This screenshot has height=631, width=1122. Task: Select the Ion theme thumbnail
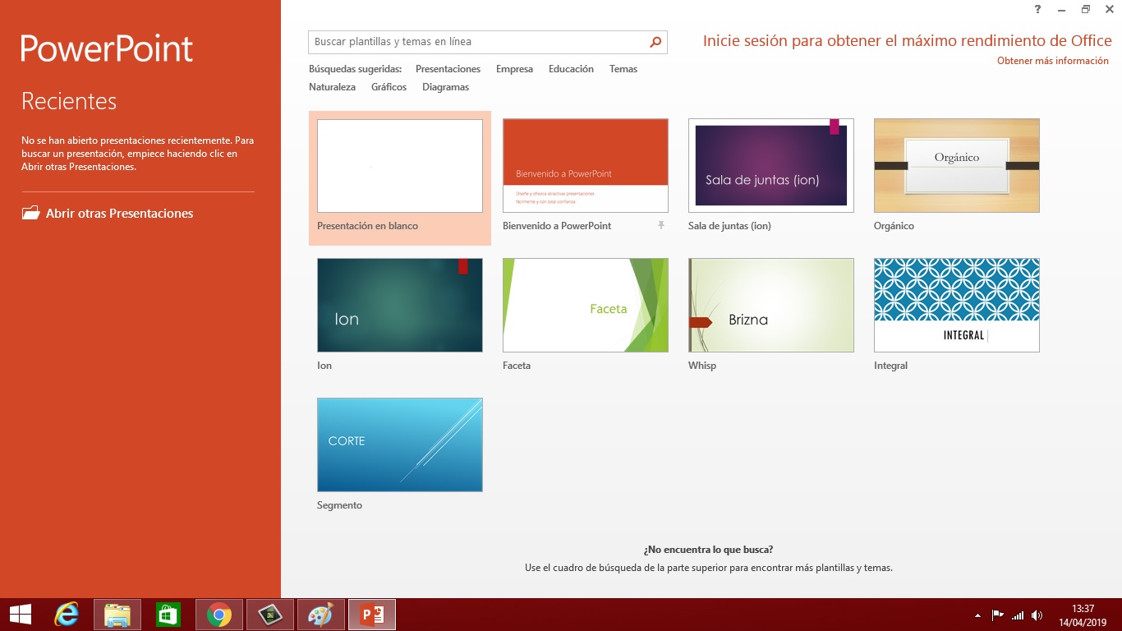(x=399, y=305)
